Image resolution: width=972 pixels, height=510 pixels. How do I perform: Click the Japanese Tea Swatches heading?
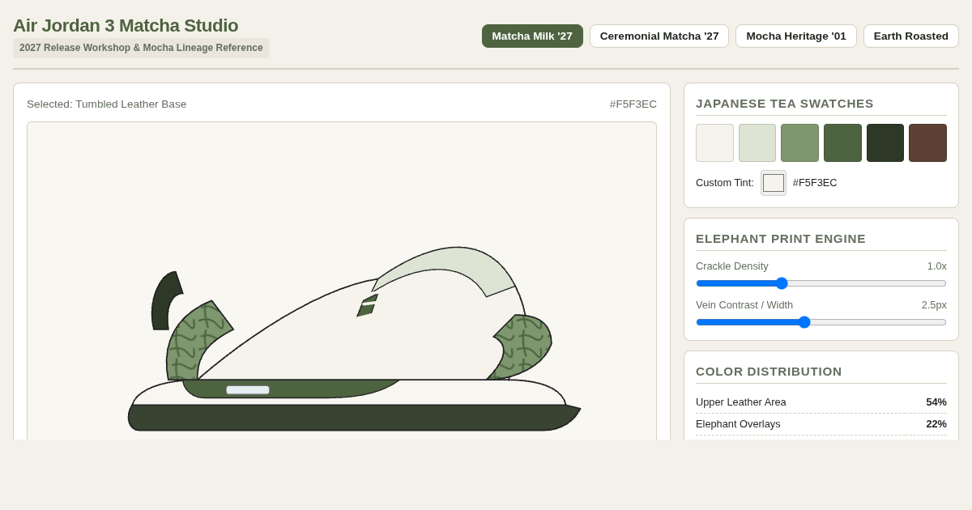tap(785, 104)
